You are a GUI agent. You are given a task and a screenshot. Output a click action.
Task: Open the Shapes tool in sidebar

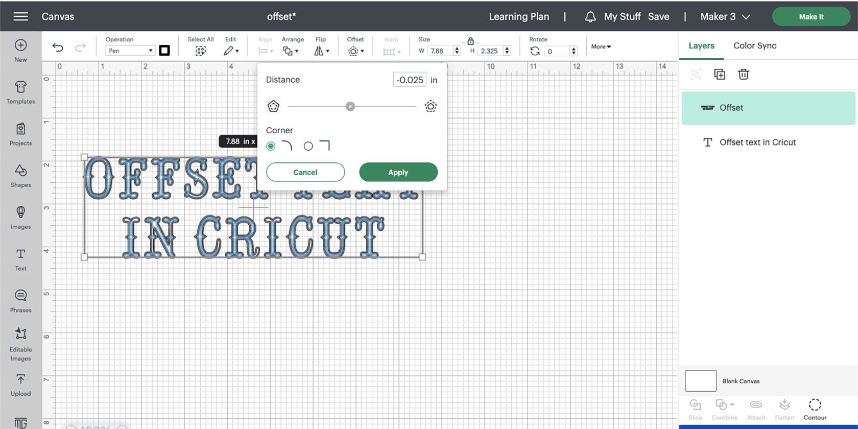point(20,176)
